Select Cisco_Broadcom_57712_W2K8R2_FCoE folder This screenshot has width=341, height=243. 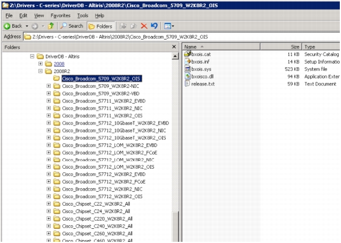pyautogui.click(x=104, y=182)
